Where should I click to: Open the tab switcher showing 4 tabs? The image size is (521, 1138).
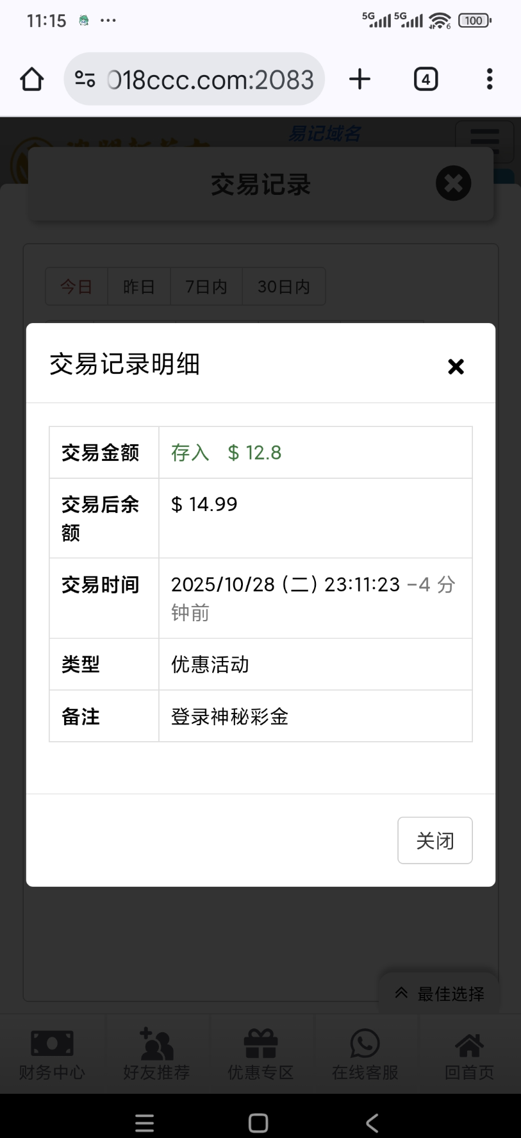point(426,79)
